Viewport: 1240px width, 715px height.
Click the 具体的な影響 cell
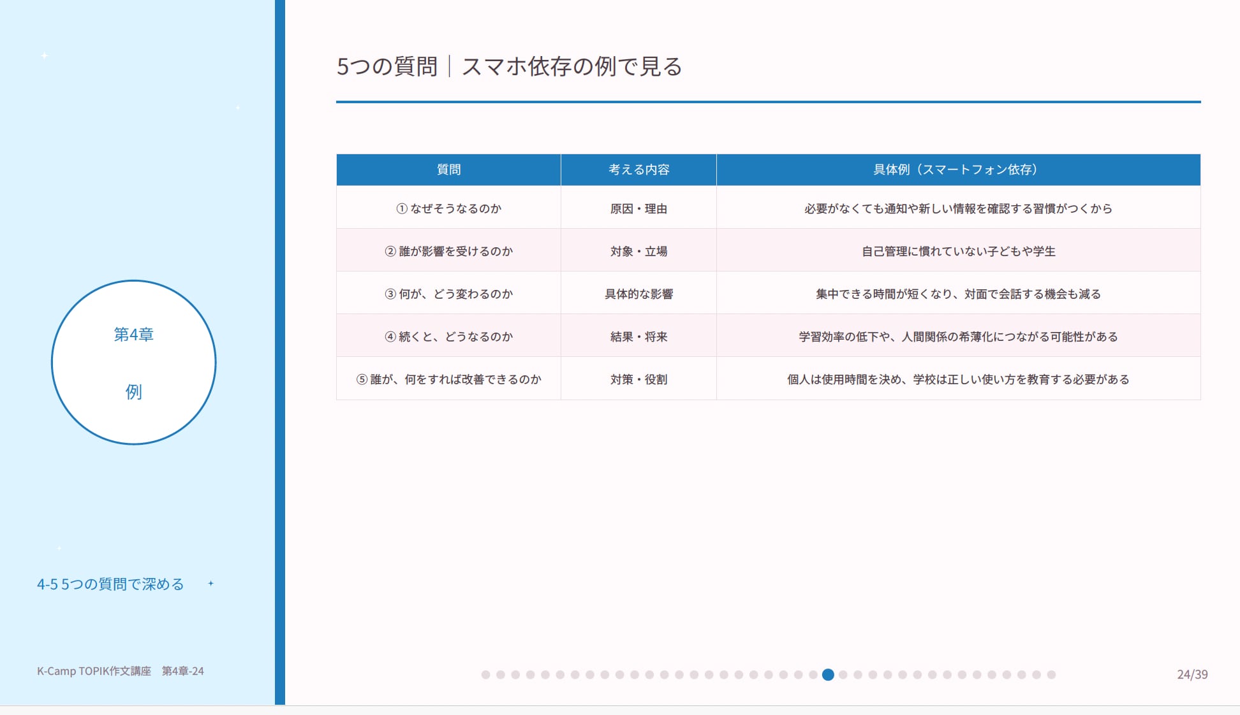pos(638,294)
